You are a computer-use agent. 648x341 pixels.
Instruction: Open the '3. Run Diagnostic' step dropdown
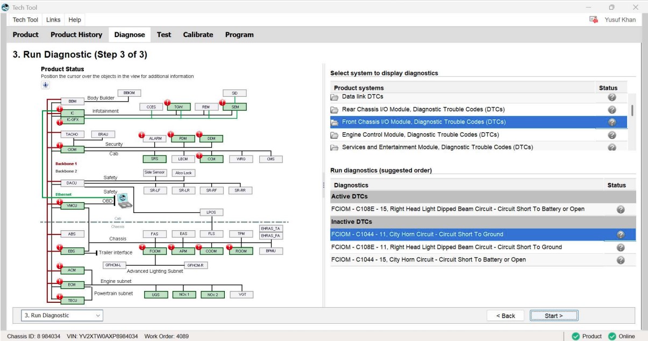click(x=61, y=315)
